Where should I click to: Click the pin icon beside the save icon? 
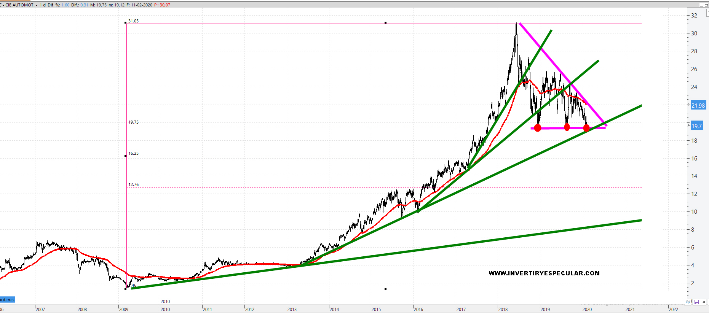[703, 302]
